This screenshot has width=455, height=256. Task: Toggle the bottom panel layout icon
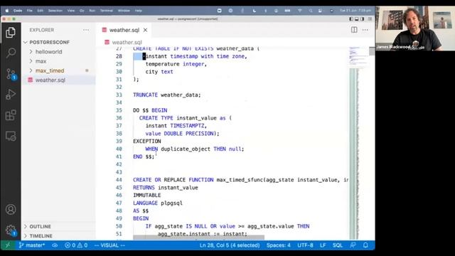click(x=357, y=19)
